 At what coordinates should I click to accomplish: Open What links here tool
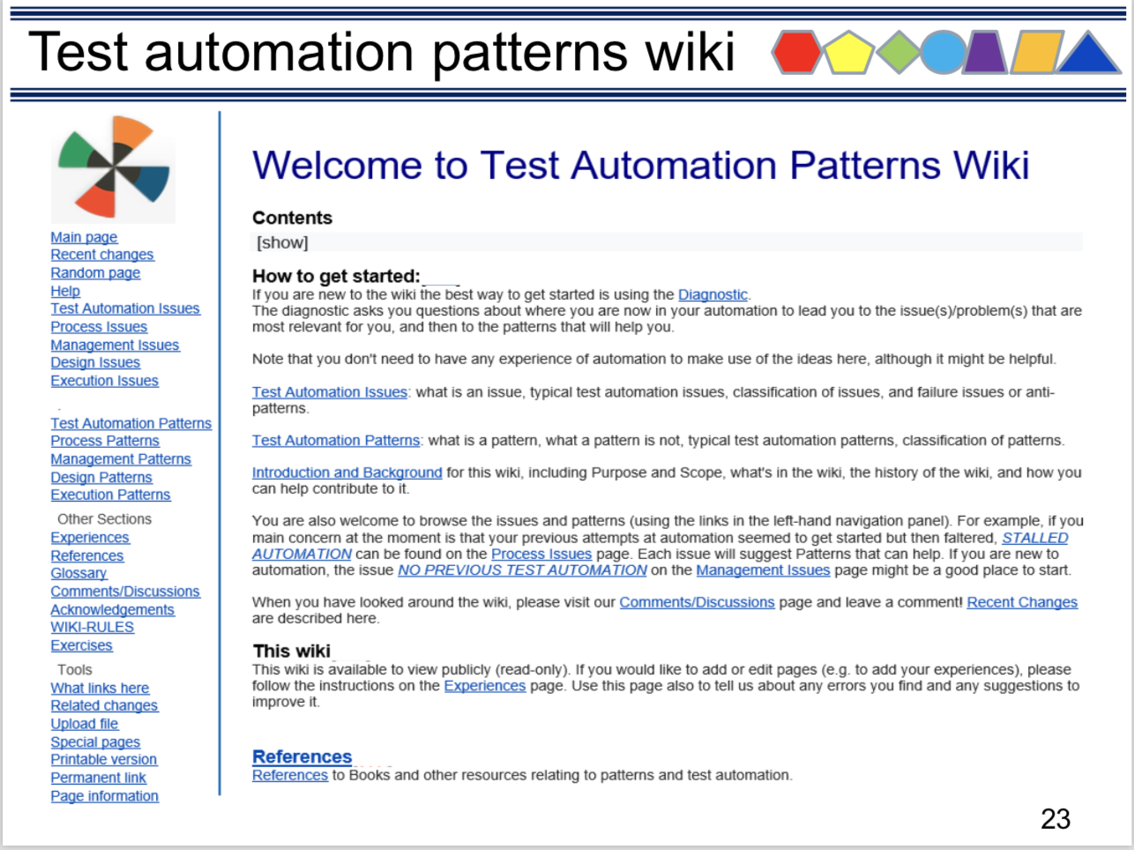tap(100, 689)
